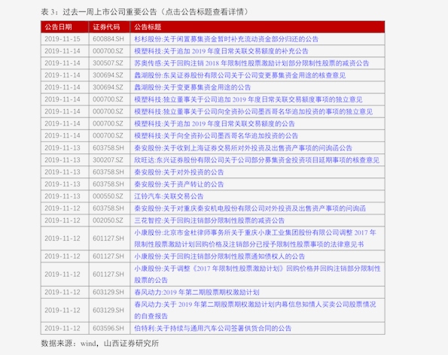Viewport: 448px width, 355px height.
Task: Click the source note 数据来源：wind，山西证券研究所
Action: coord(99,343)
